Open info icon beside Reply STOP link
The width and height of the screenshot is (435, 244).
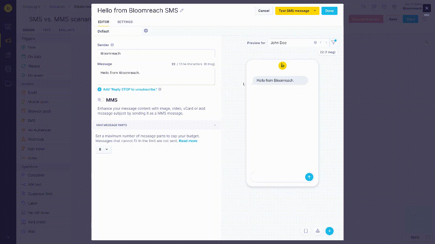click(160, 89)
